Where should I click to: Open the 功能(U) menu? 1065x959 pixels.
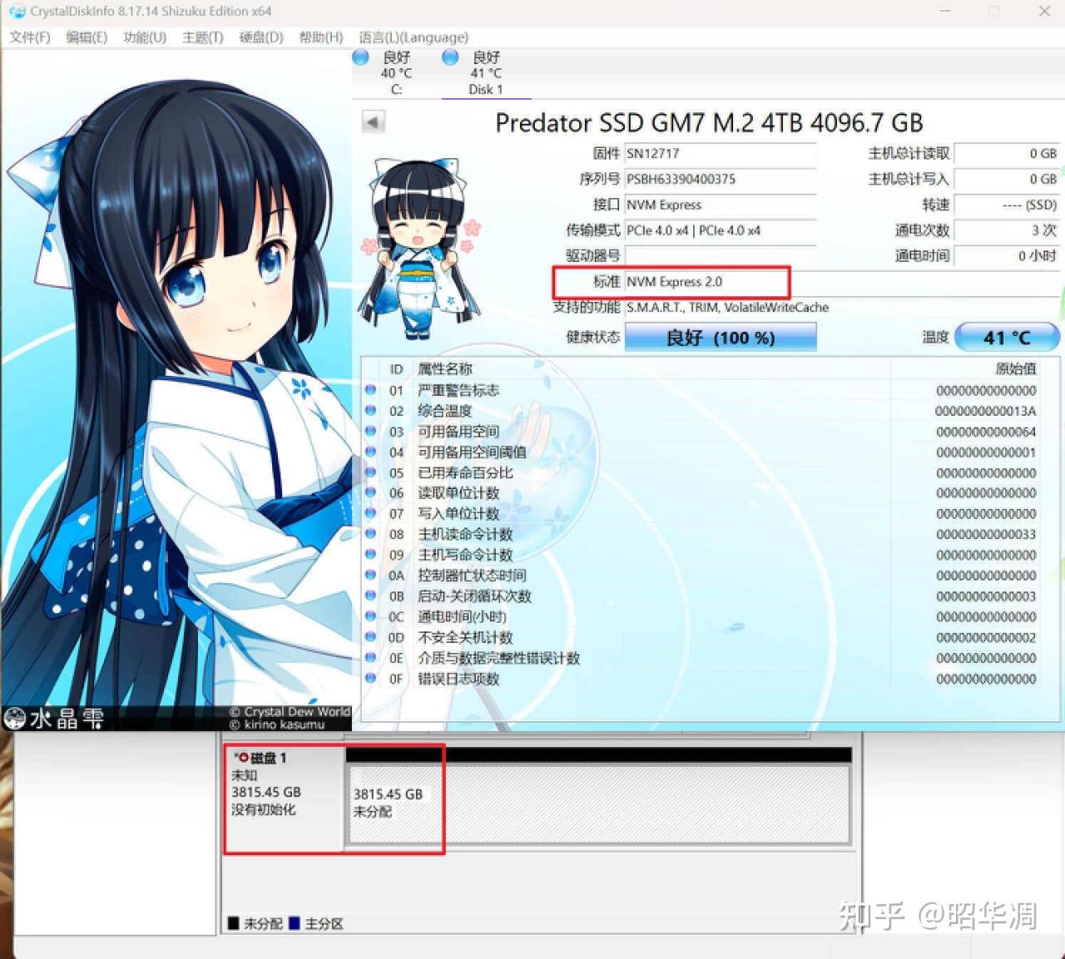tap(145, 37)
